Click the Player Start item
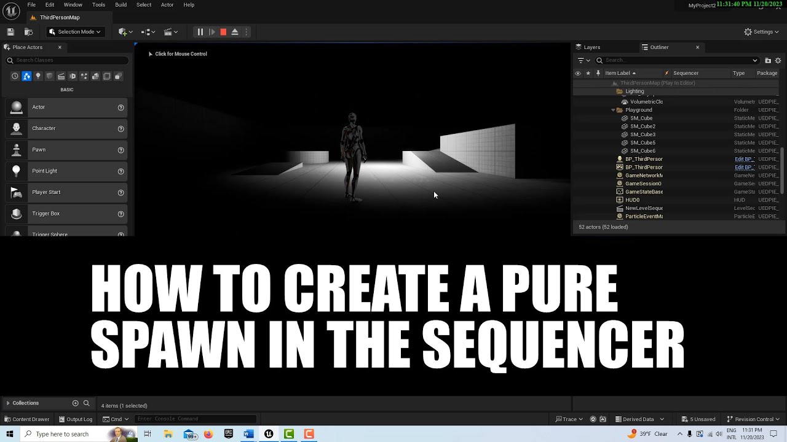Screen dimensions: 787x442 coord(66,192)
